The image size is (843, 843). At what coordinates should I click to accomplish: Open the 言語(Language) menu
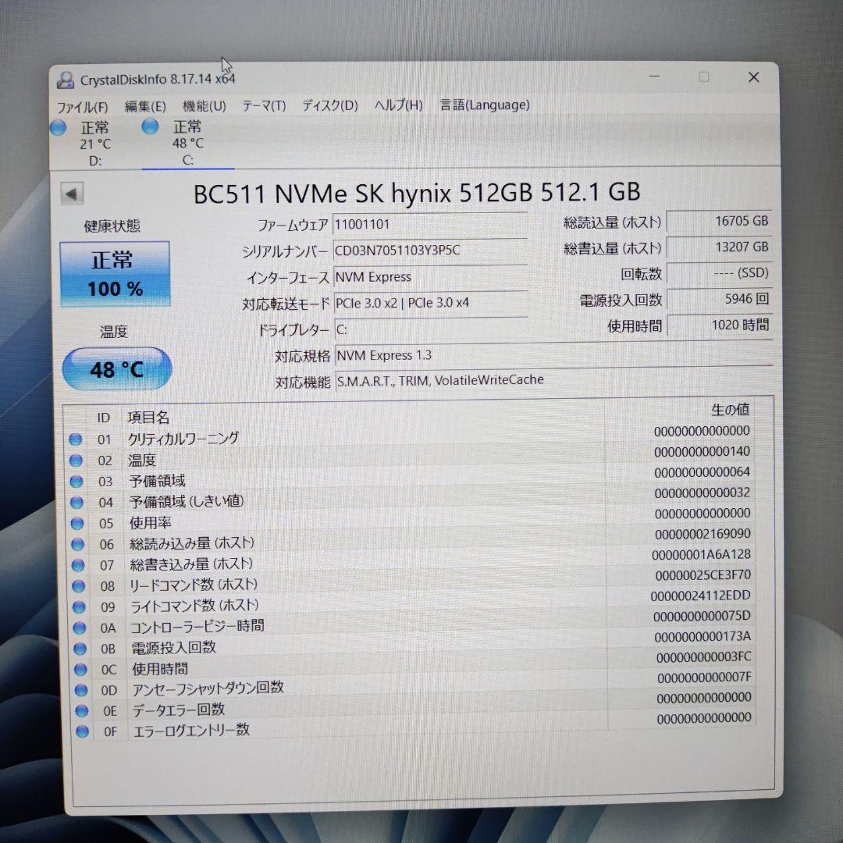[485, 105]
